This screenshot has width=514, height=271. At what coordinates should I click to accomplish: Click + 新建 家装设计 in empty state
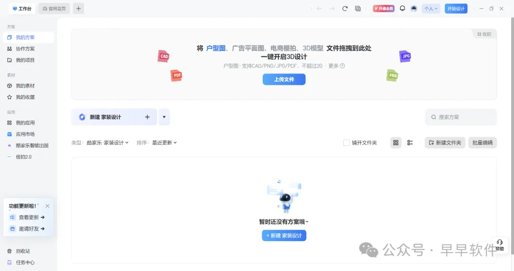coord(284,235)
